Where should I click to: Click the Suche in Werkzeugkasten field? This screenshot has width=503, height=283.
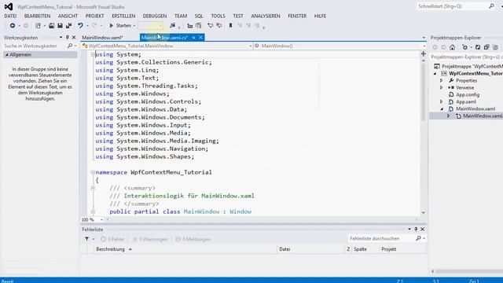pyautogui.click(x=35, y=46)
